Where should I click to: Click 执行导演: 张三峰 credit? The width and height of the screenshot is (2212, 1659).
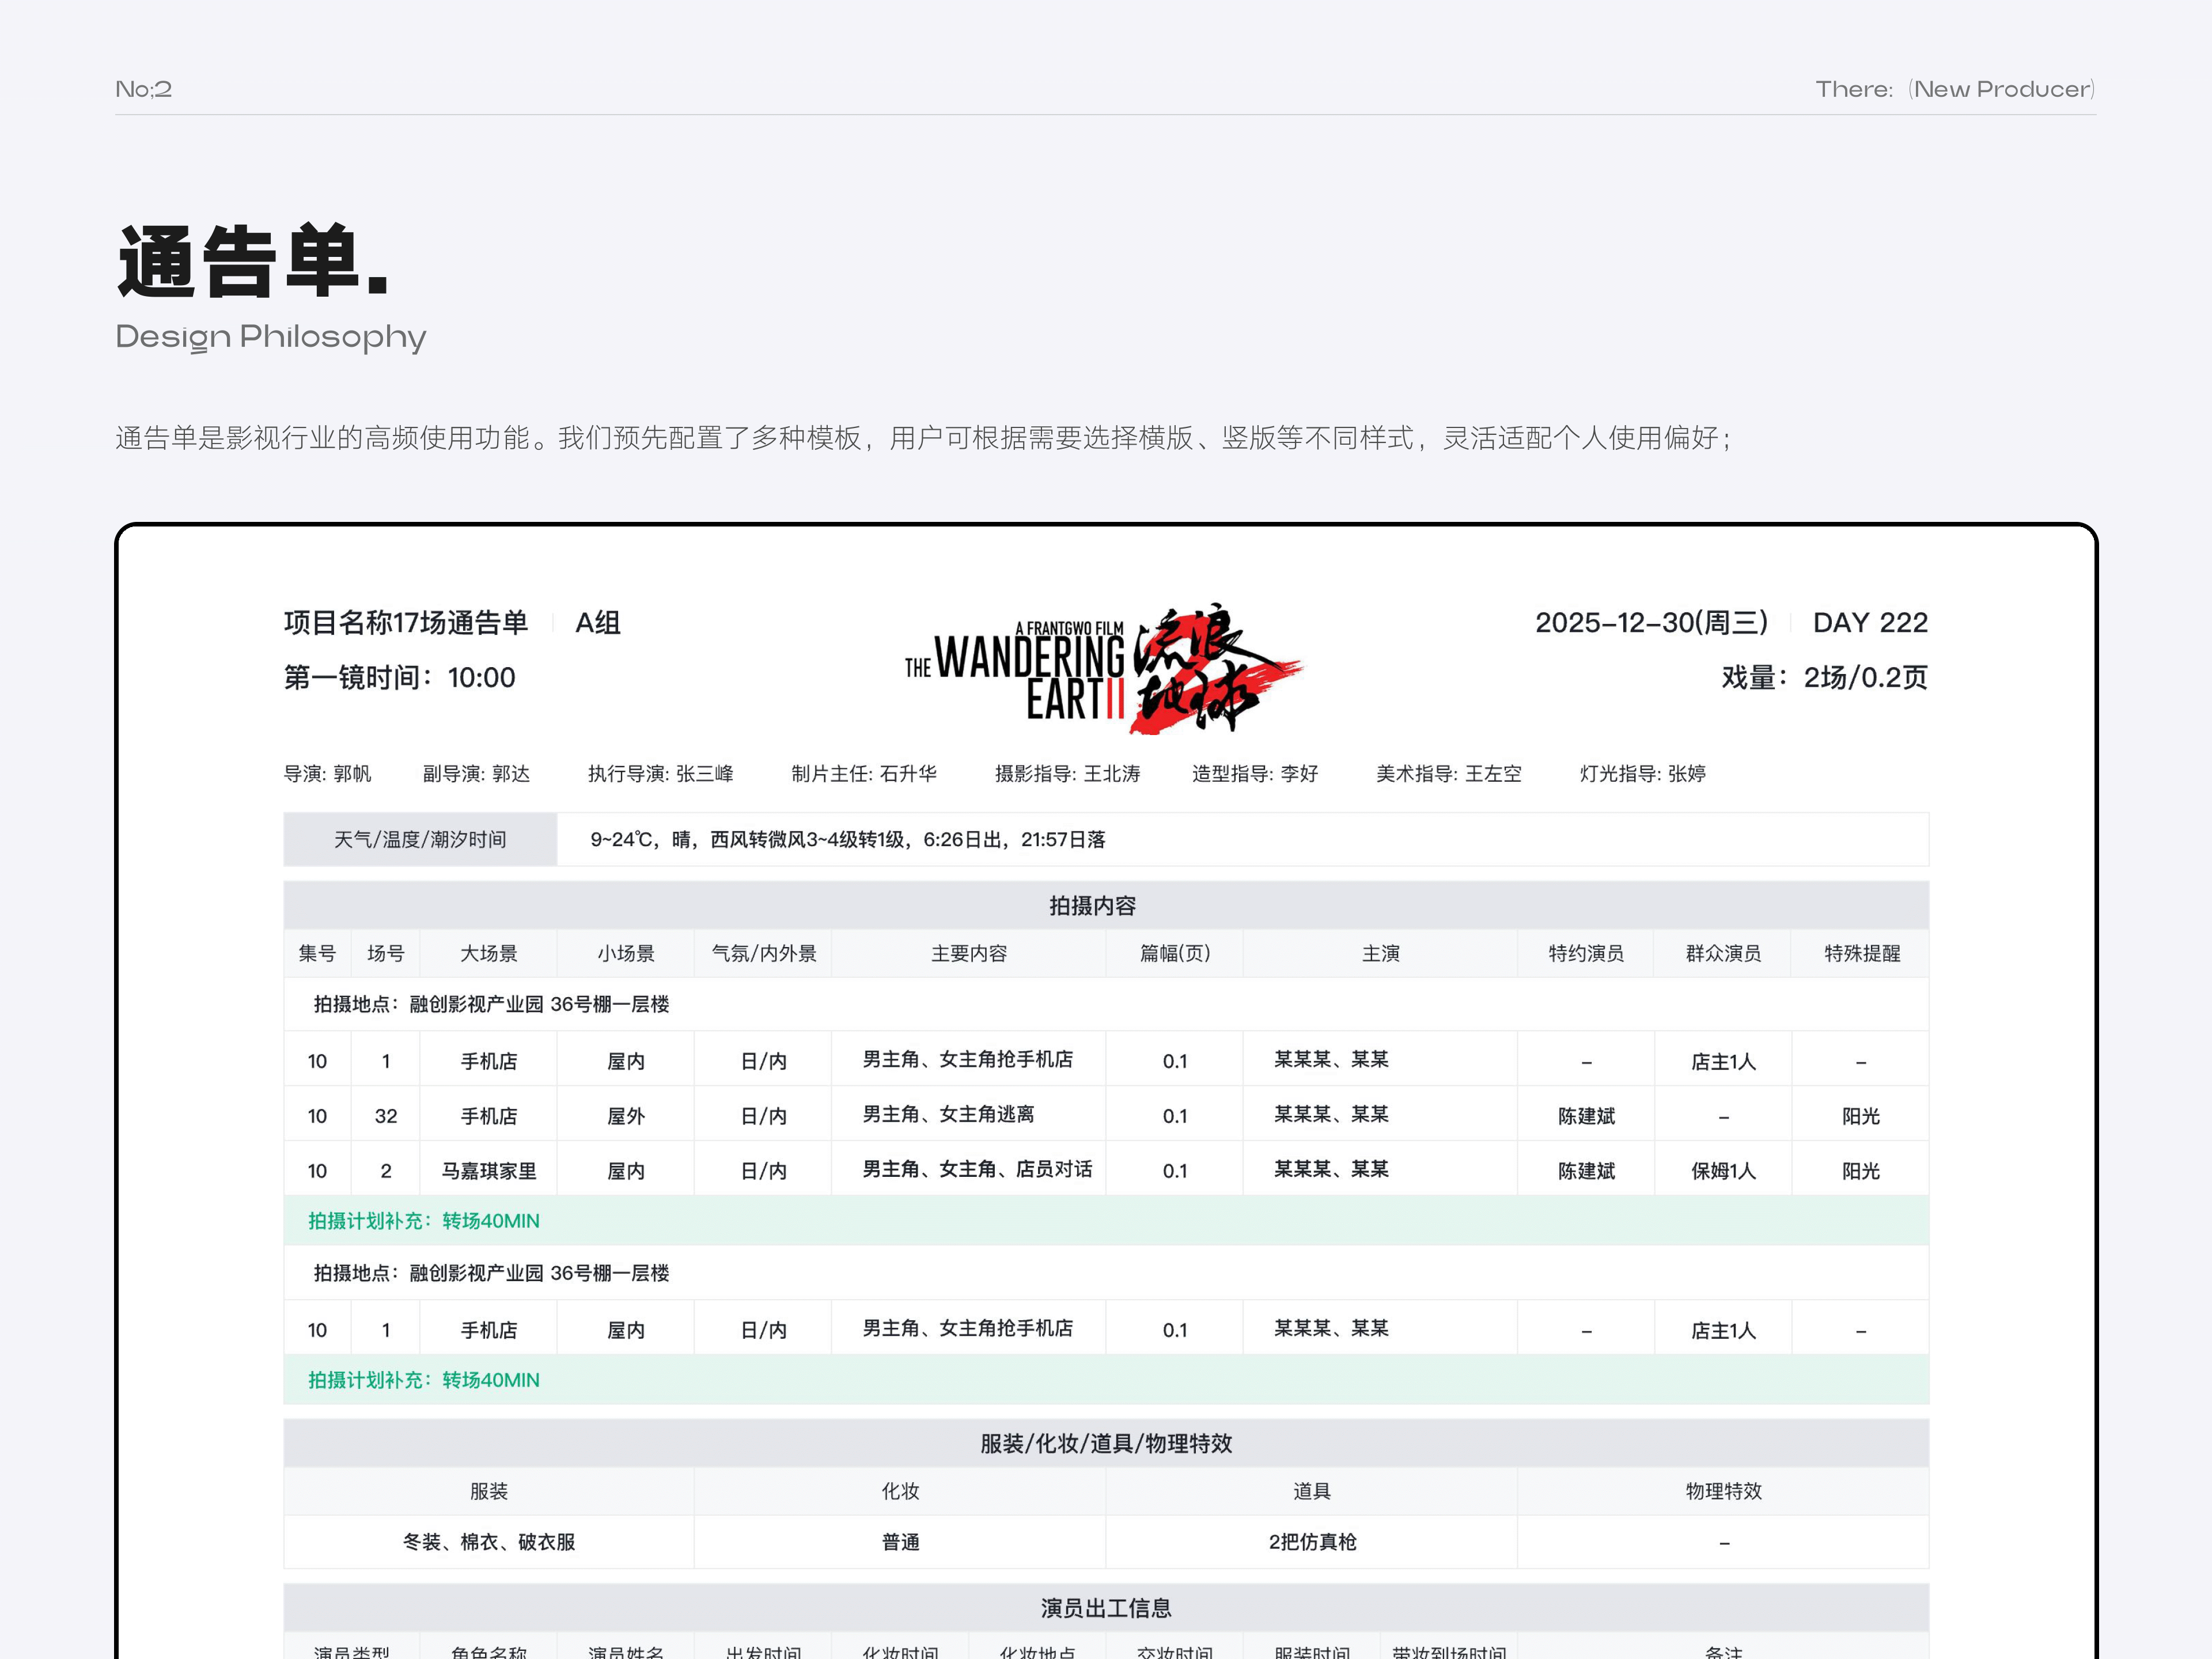coord(660,774)
